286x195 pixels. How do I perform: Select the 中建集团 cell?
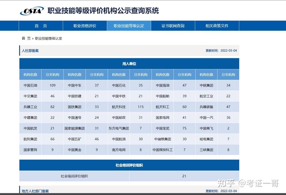tap(30, 118)
